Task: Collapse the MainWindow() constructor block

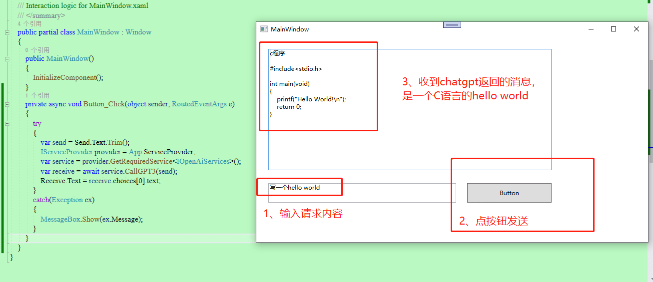Action: pyautogui.click(x=7, y=59)
